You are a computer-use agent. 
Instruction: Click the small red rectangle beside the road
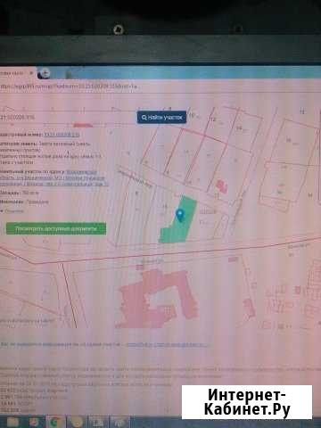[x=233, y=259]
